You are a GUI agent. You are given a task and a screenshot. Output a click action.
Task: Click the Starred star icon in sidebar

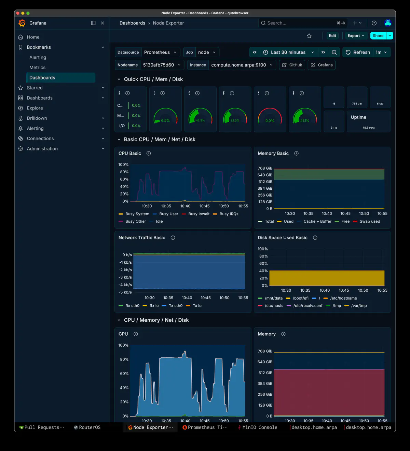(x=20, y=88)
